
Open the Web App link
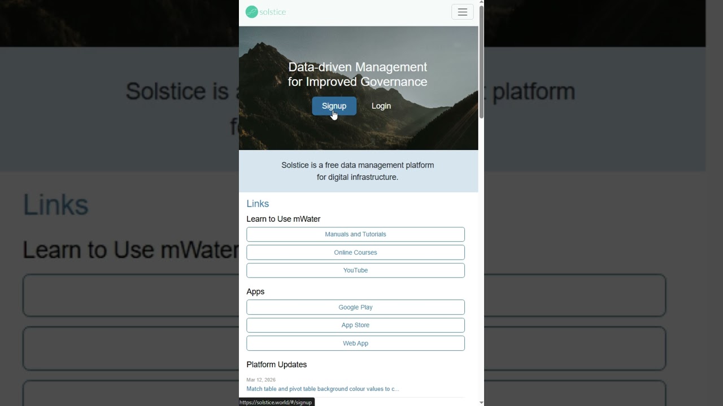[355, 343]
